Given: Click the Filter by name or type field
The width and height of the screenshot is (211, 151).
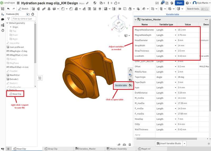Looking at the screenshot, I should click(x=24, y=19).
